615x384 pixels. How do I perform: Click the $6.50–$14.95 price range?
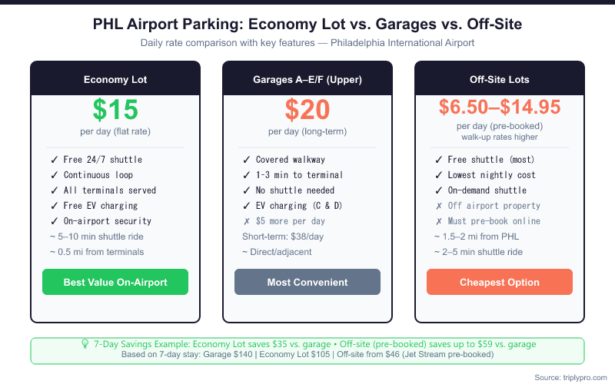[x=500, y=107]
